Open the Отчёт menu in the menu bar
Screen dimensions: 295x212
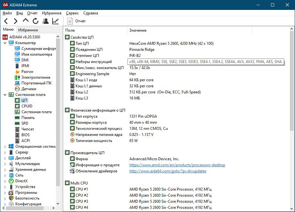pyautogui.click(x=32, y=13)
